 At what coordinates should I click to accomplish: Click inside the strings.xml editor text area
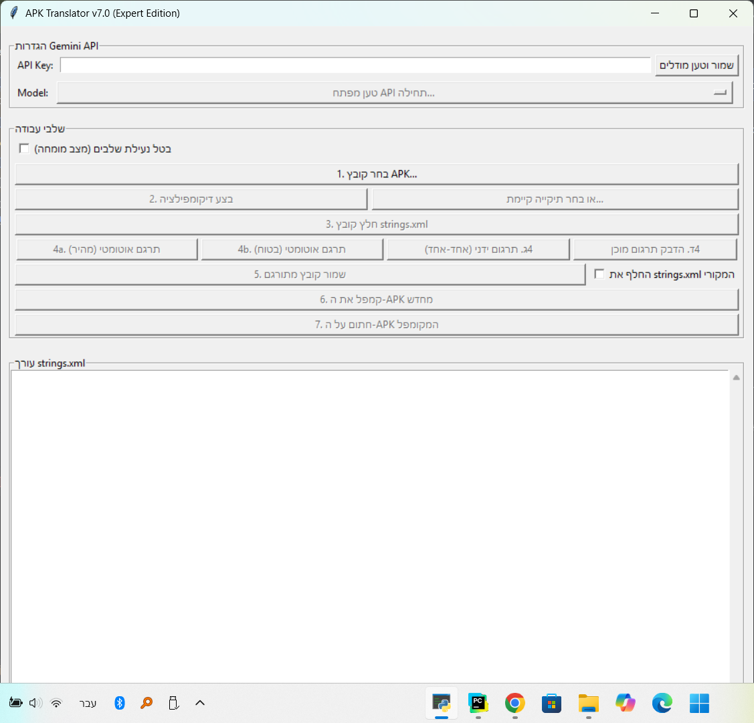coord(369,526)
